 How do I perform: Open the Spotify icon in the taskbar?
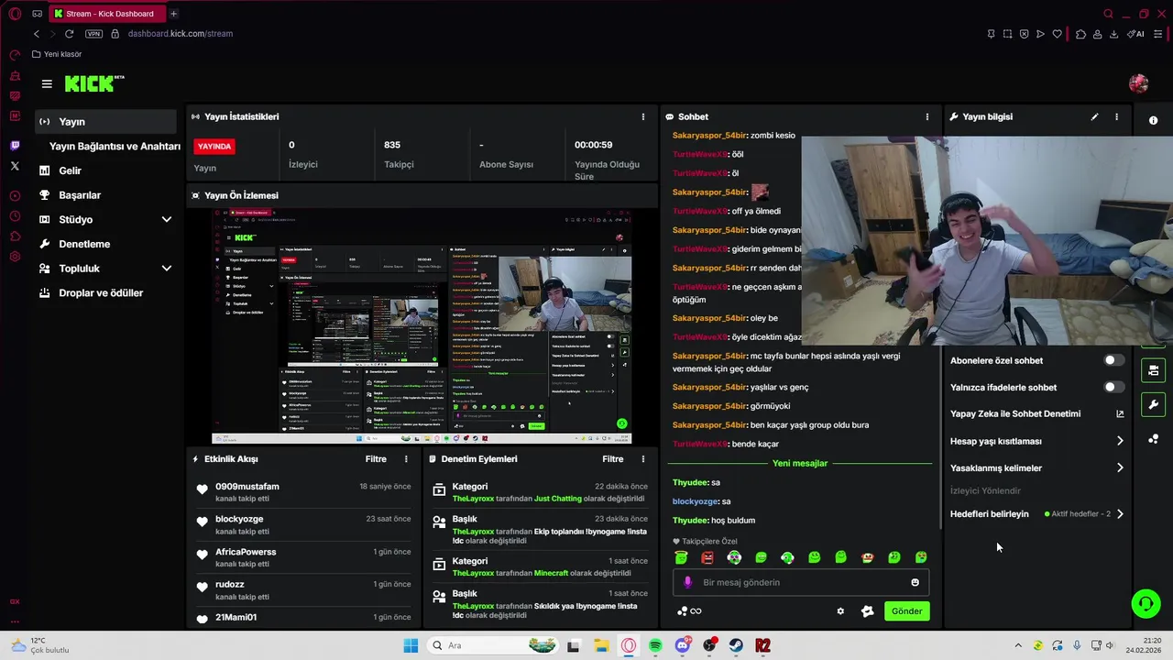tap(655, 645)
